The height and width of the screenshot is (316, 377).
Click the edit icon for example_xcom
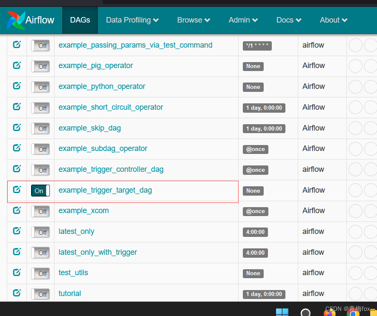(x=17, y=210)
